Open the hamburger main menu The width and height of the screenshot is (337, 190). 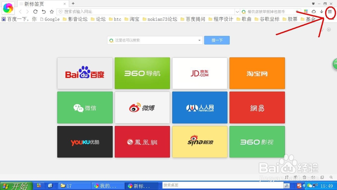330,11
